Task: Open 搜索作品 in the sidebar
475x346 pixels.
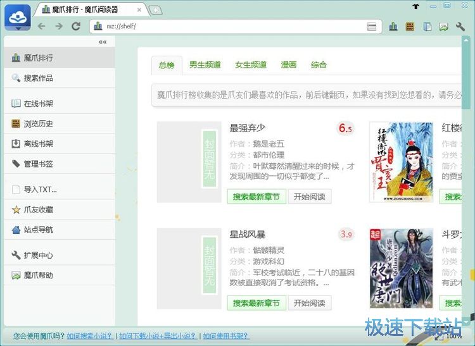Action: [x=38, y=78]
